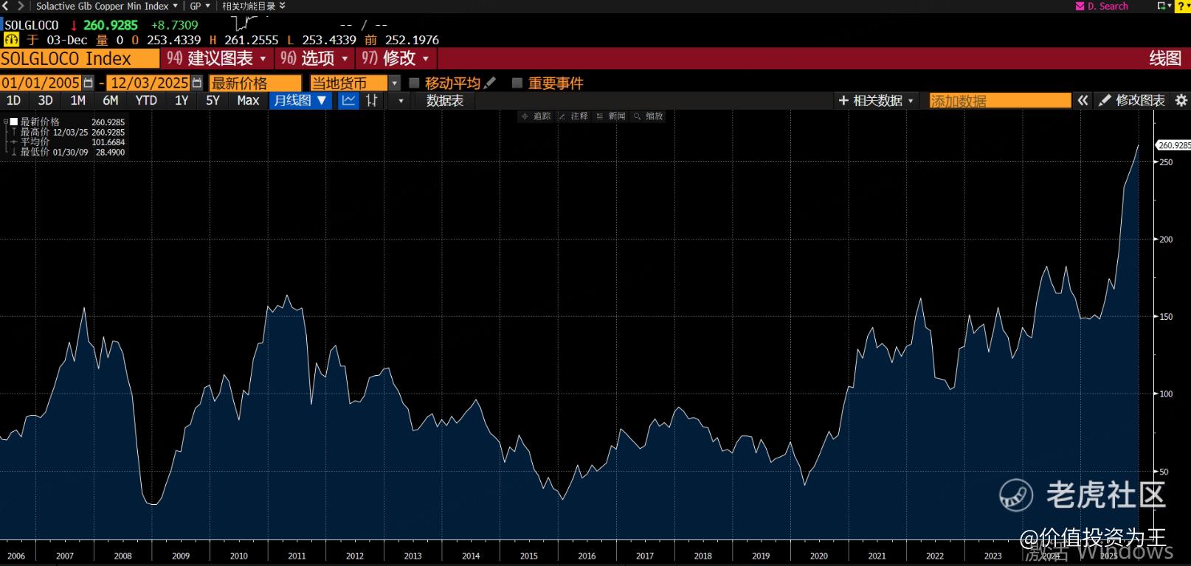Activate the 注释 annotation tool
This screenshot has width=1191, height=566.
[573, 116]
